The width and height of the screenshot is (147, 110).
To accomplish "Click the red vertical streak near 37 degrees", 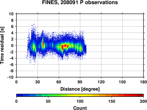I will [43, 43].
